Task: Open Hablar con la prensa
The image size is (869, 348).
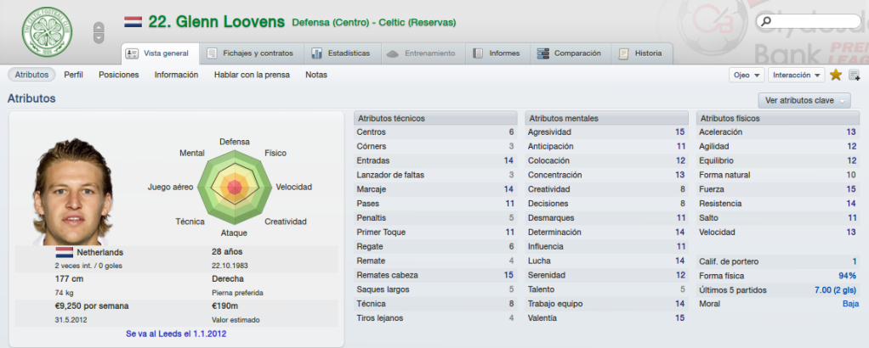Action: 252,75
